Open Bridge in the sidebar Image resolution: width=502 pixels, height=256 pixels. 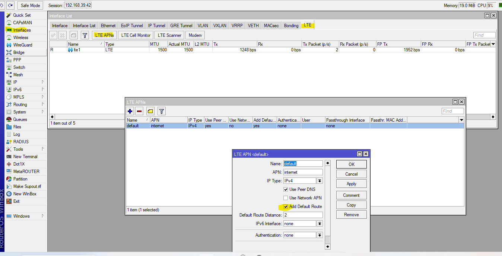tap(19, 52)
